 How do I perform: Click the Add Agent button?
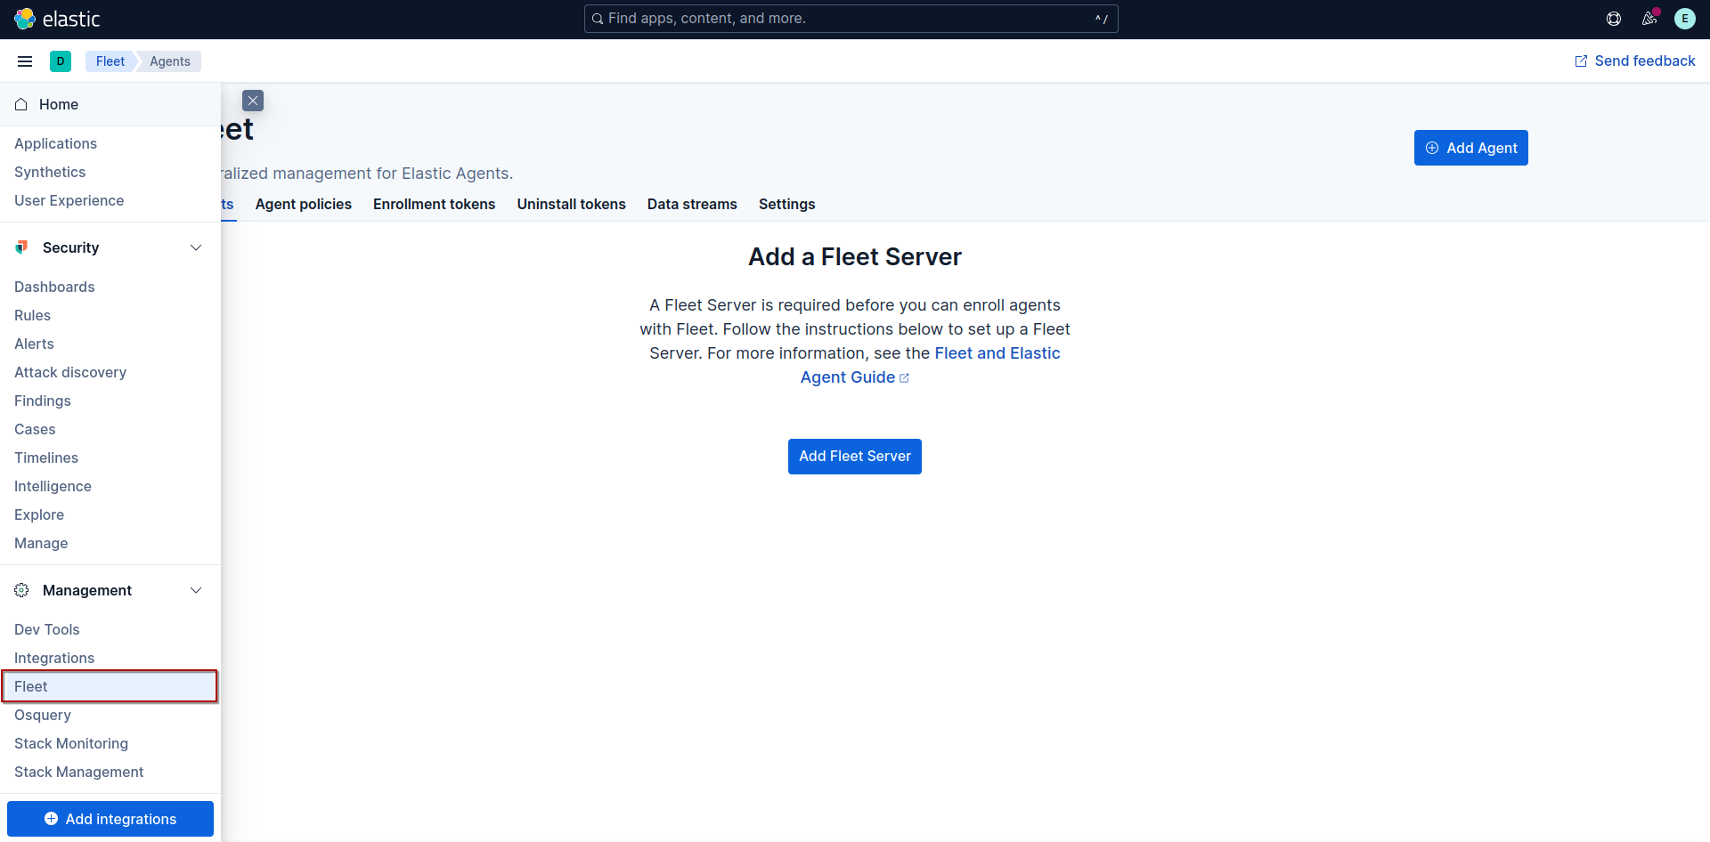coord(1471,148)
